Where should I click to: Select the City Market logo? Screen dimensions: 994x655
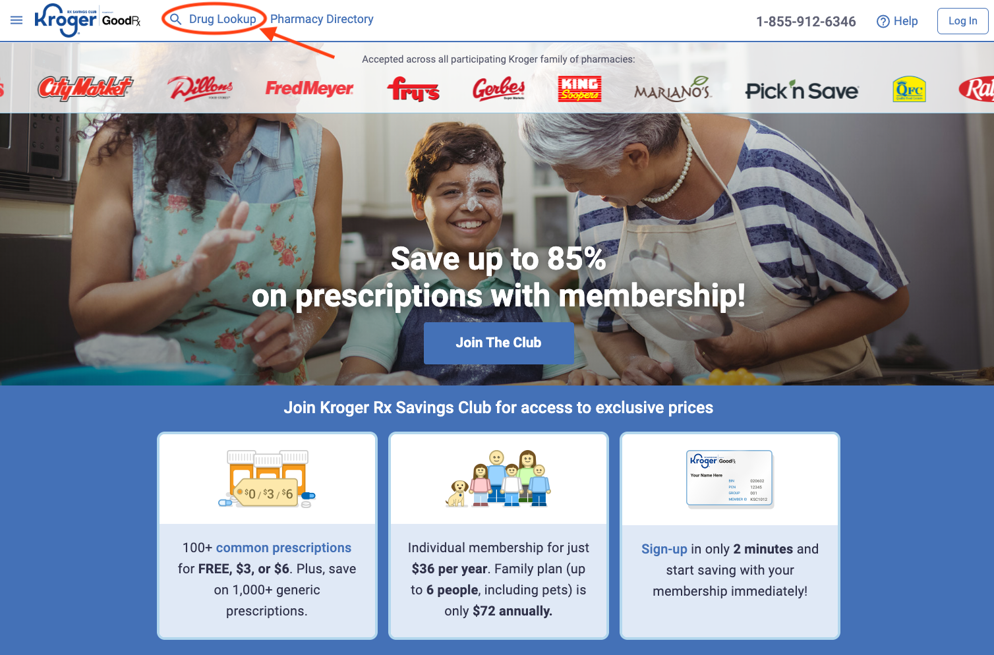(85, 88)
